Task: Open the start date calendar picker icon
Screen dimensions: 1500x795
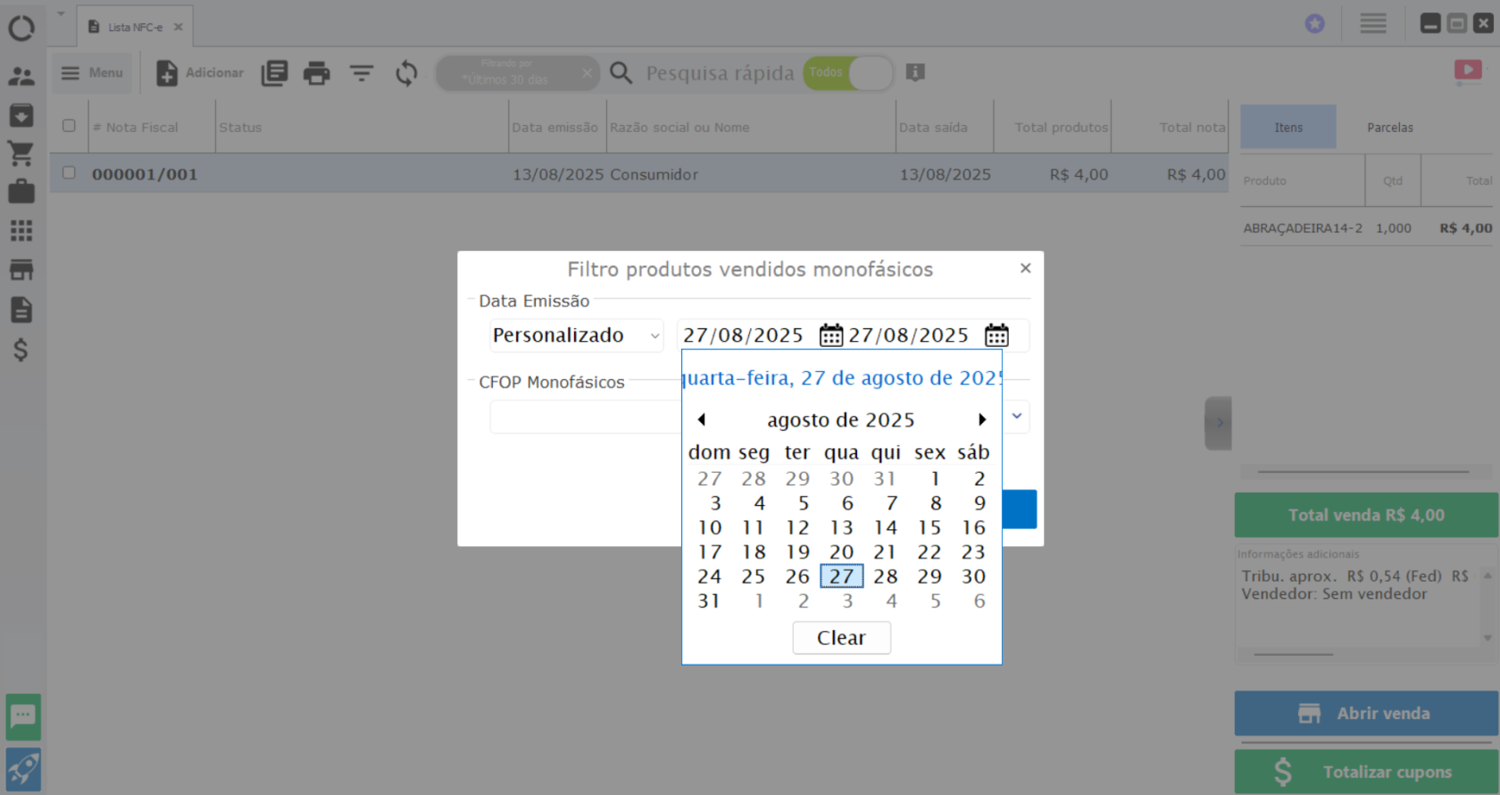Action: (830, 335)
